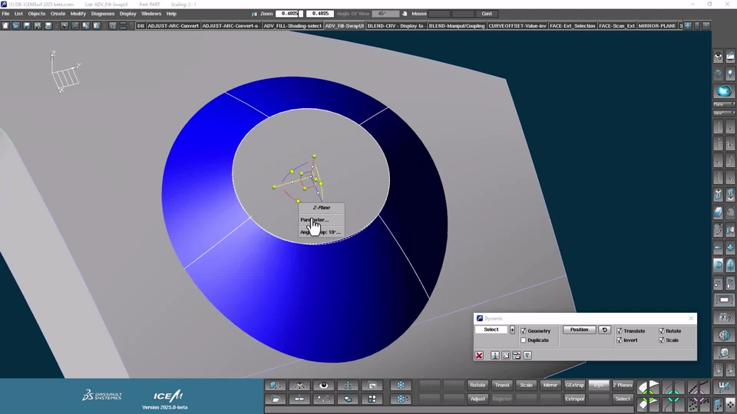Screen dimensions: 737x414
Task: Open the Objects menu
Action: click(x=36, y=14)
